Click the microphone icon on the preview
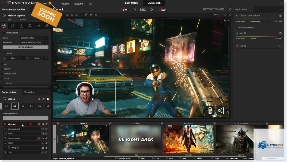 tap(210, 110)
